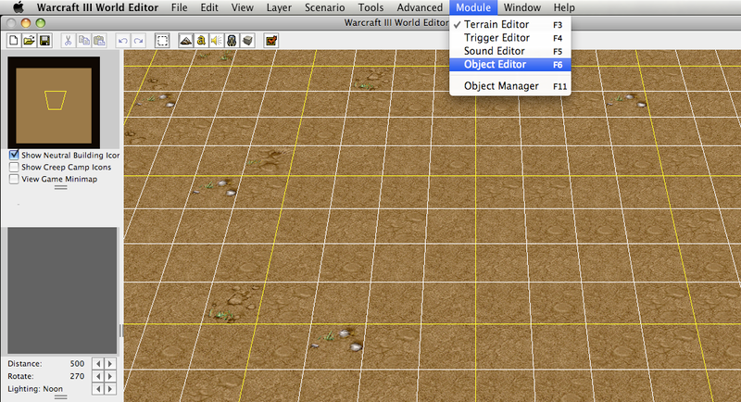Enable View Game Minimap checkbox
Screen dimensions: 741x402
click(14, 179)
